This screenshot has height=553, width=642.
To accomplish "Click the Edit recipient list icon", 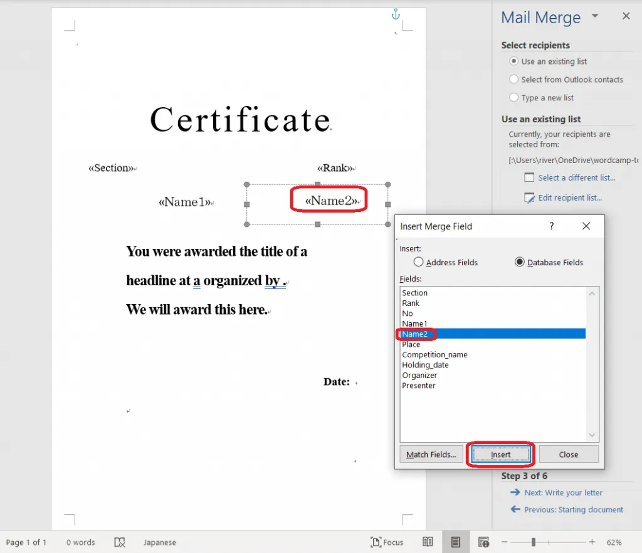I will pos(530,198).
